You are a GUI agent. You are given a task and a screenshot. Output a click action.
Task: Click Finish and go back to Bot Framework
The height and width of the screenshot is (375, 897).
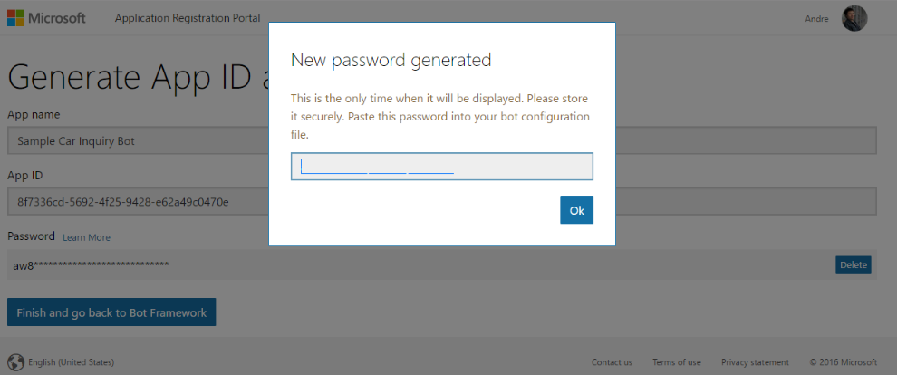[x=111, y=312]
